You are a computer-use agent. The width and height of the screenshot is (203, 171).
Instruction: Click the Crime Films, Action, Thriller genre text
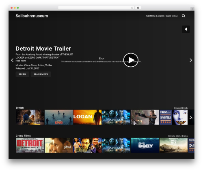(x=38, y=65)
